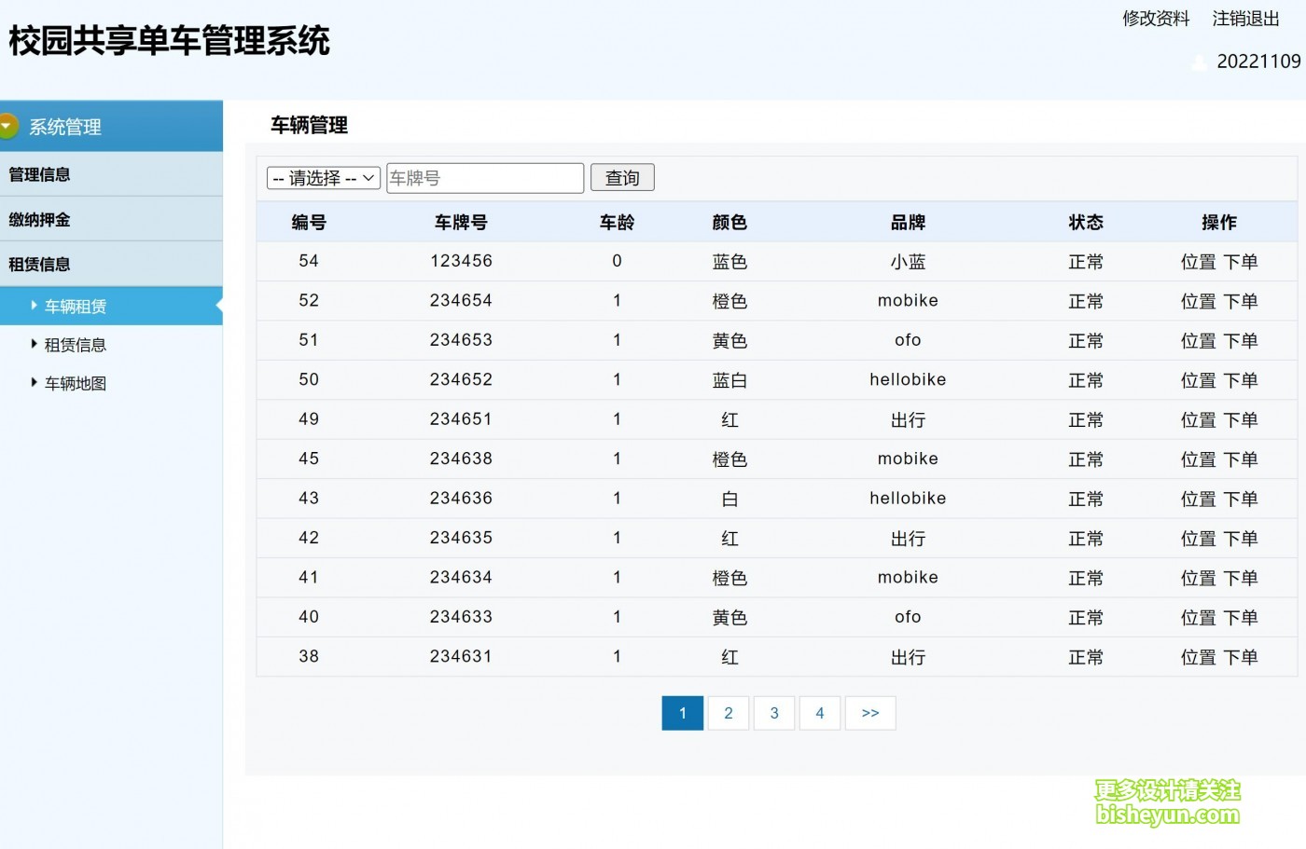Image resolution: width=1306 pixels, height=849 pixels.
Task: Click 下单 for hellobike plate 234652
Action: pos(1241,380)
